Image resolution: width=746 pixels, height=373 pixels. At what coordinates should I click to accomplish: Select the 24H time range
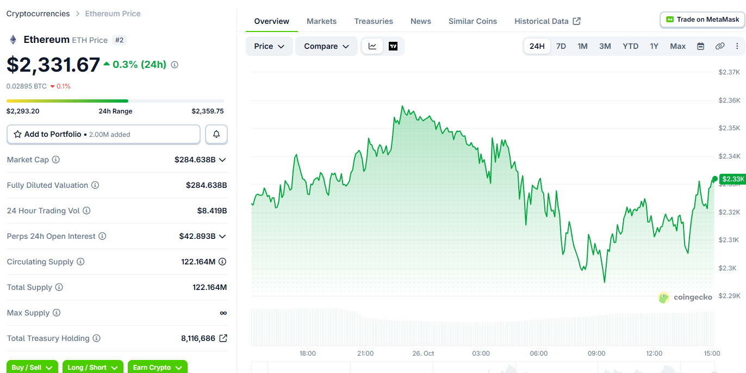click(537, 46)
